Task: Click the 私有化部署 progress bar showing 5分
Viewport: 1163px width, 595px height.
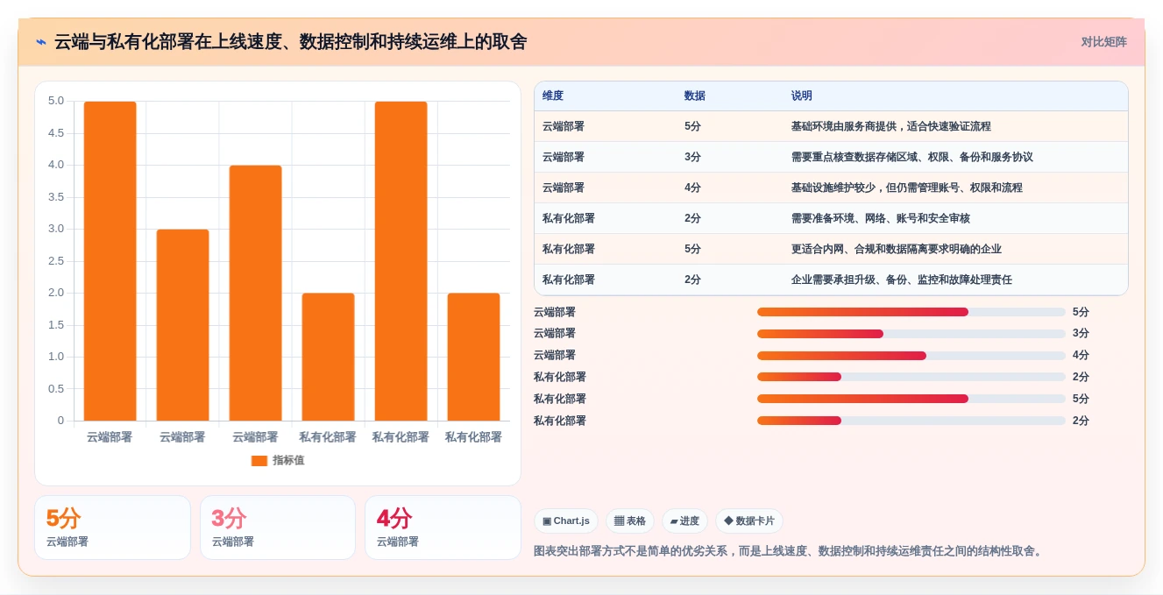Action: 911,399
